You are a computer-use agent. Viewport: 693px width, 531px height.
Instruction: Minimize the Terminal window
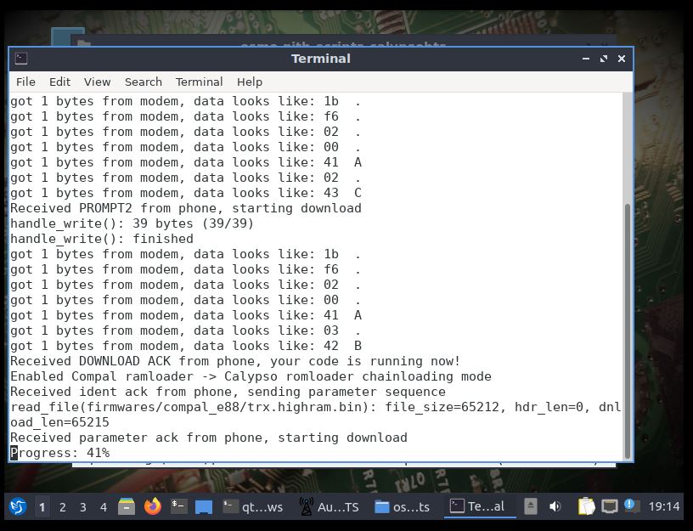(586, 59)
